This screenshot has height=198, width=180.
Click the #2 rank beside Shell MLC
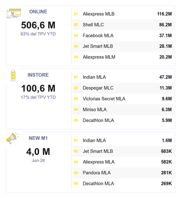(76, 25)
